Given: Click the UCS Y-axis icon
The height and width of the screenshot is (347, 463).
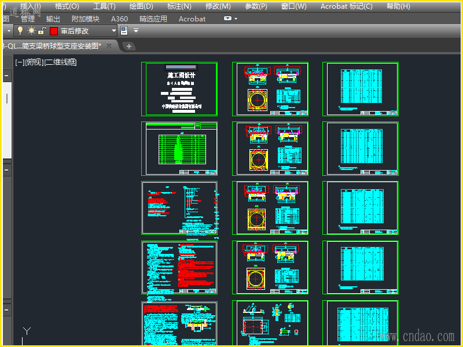Looking at the screenshot, I should pyautogui.click(x=26, y=331).
